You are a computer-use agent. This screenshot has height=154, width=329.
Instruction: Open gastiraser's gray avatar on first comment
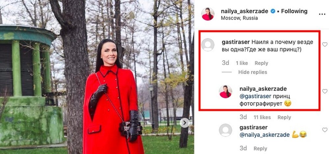point(208,45)
